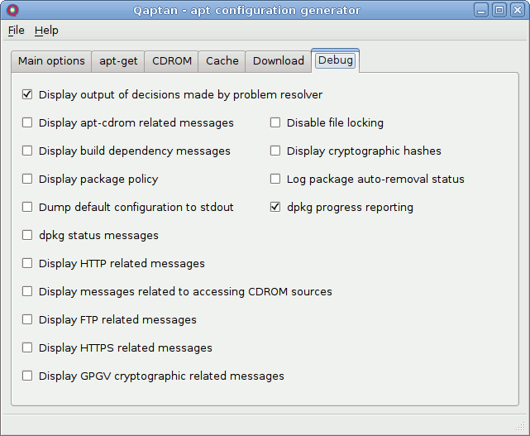Screen dimensions: 530x436
Task: Check the dpkg status messages option
Action: [x=27, y=235]
